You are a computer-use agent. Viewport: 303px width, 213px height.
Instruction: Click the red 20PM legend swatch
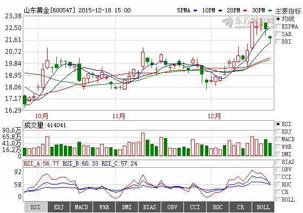245,11
